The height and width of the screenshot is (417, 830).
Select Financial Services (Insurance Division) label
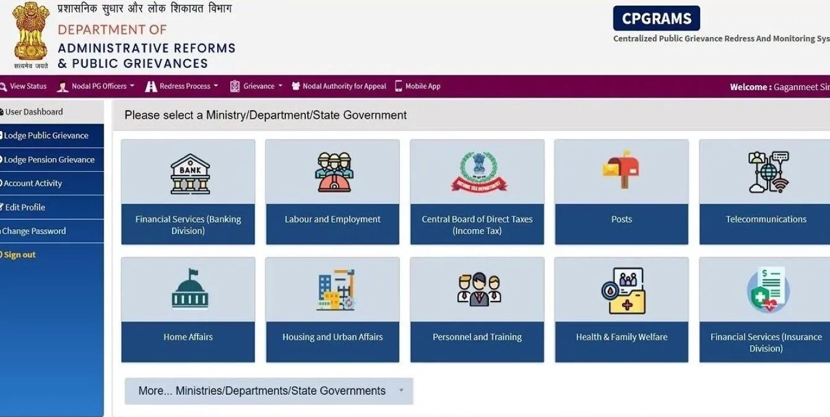pyautogui.click(x=766, y=343)
